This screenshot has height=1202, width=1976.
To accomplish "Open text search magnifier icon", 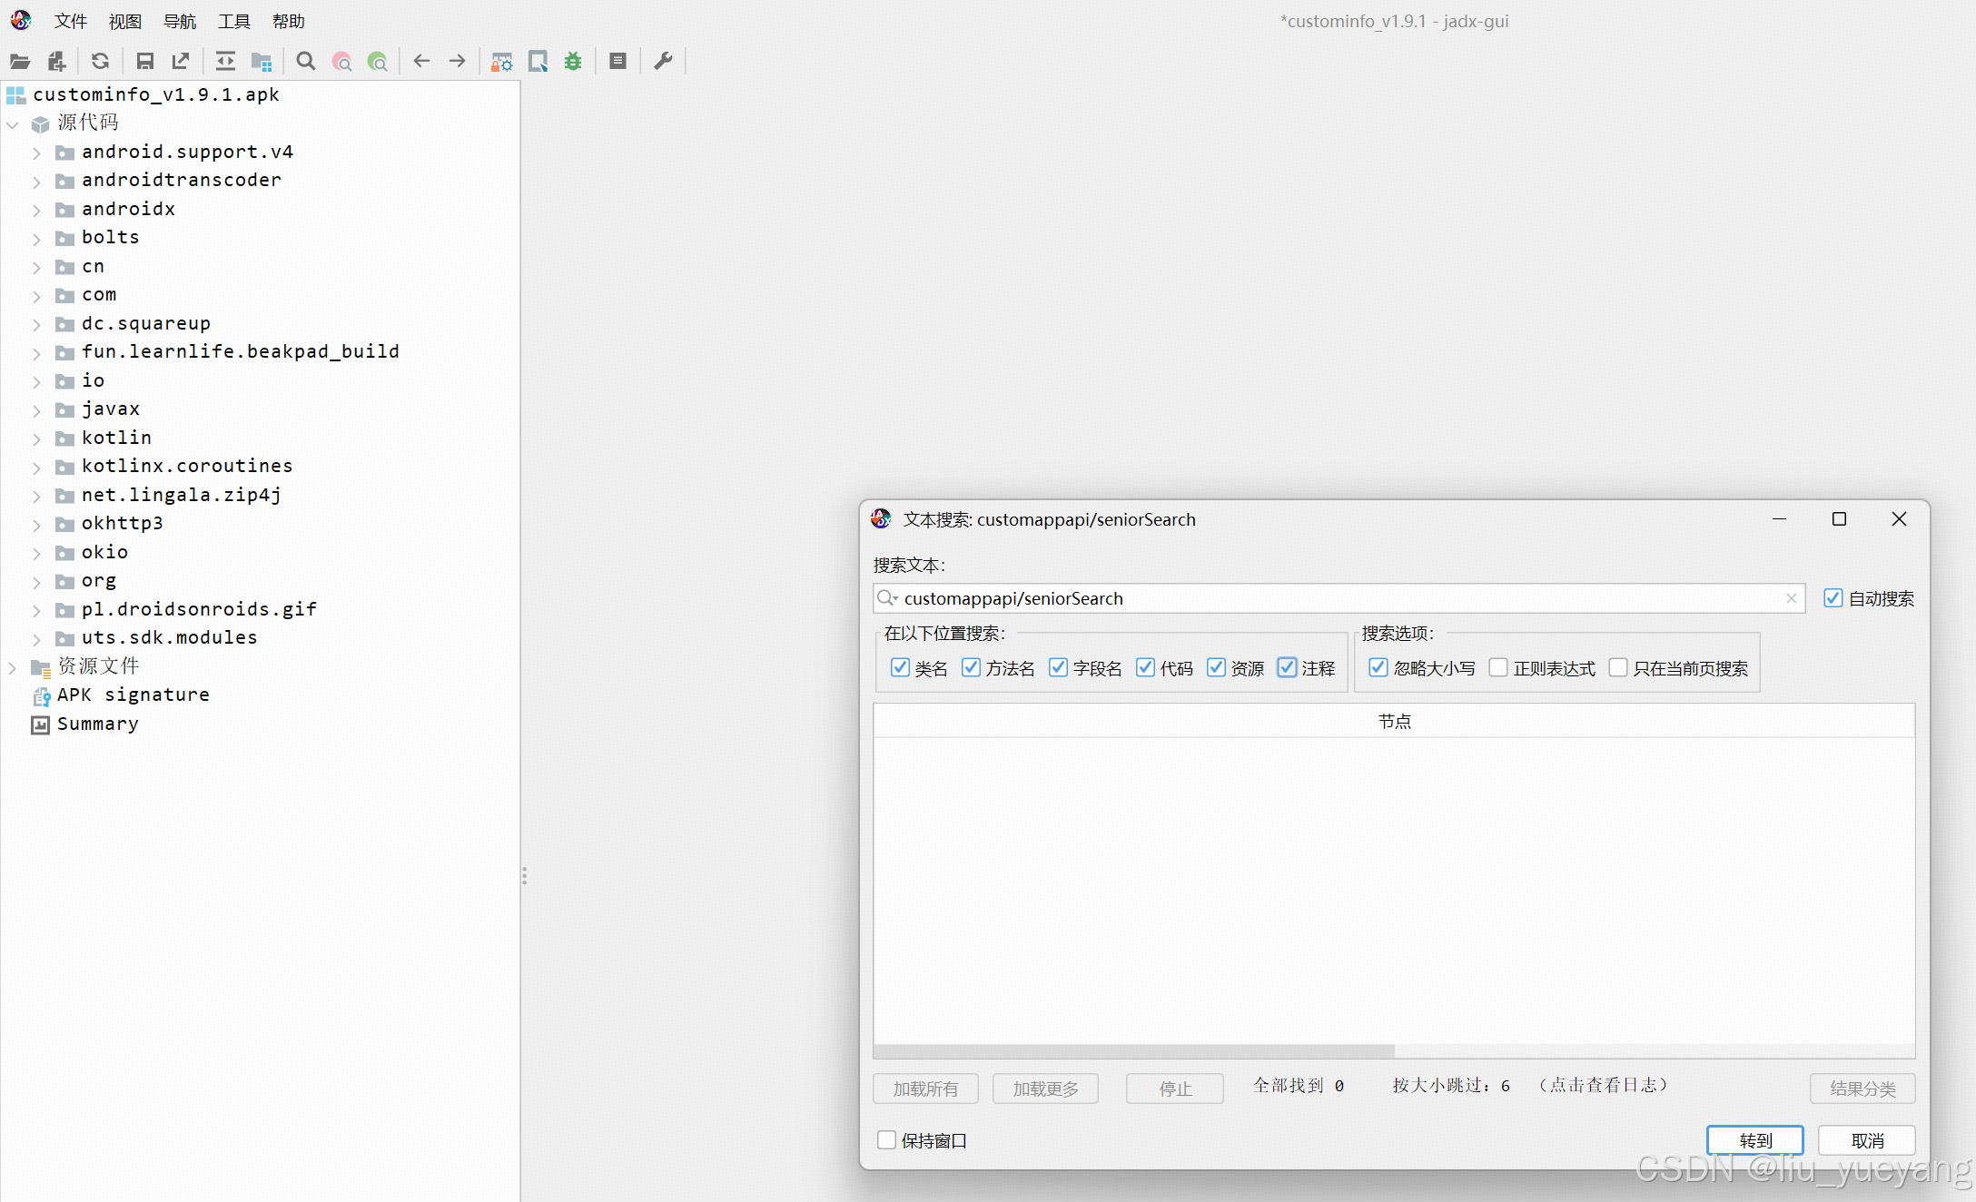I will tap(306, 62).
